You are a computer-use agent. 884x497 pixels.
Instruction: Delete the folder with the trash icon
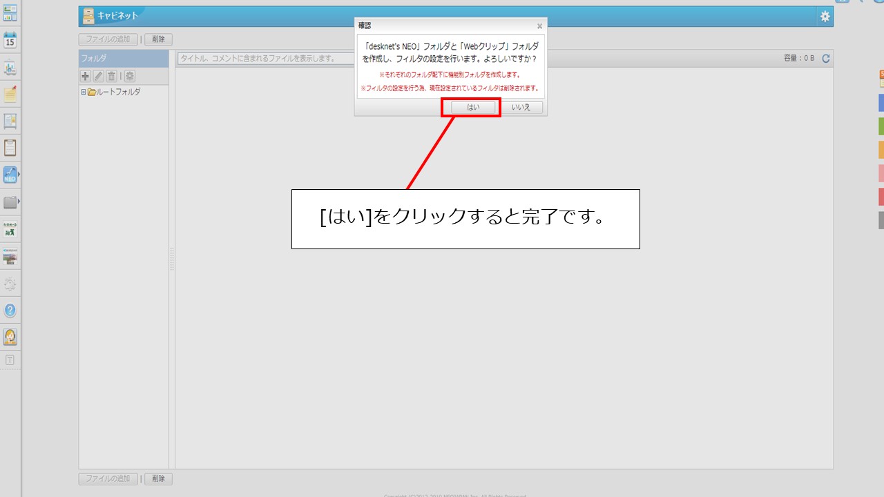click(111, 76)
